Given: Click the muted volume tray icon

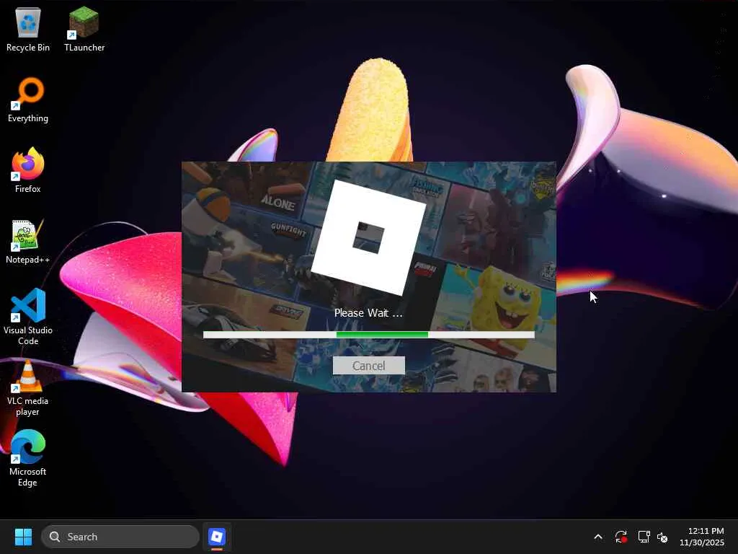Looking at the screenshot, I should point(662,537).
